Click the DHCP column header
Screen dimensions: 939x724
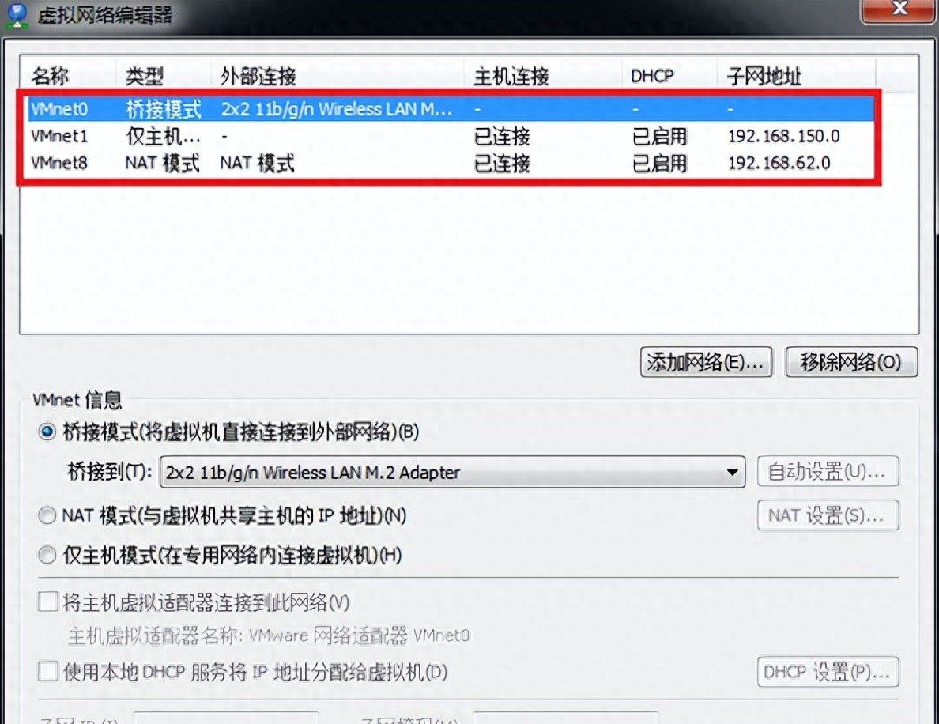[x=669, y=76]
